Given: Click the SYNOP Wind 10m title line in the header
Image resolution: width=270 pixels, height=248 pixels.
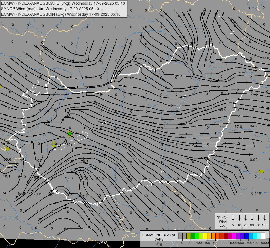Looking at the screenshot, I should [x=50, y=9].
